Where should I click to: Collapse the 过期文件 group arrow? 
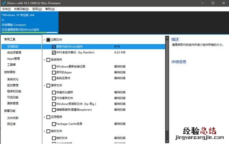(44, 40)
